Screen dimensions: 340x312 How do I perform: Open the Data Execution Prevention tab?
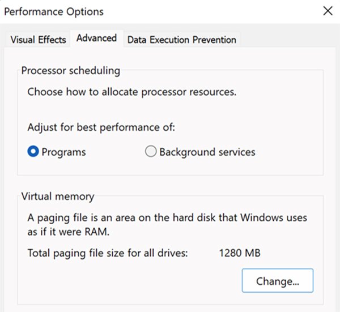coord(181,40)
